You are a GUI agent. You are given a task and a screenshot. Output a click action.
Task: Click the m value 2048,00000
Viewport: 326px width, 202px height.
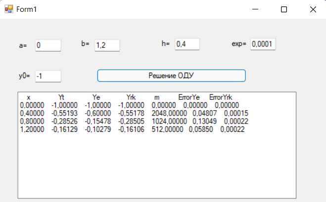169,114
